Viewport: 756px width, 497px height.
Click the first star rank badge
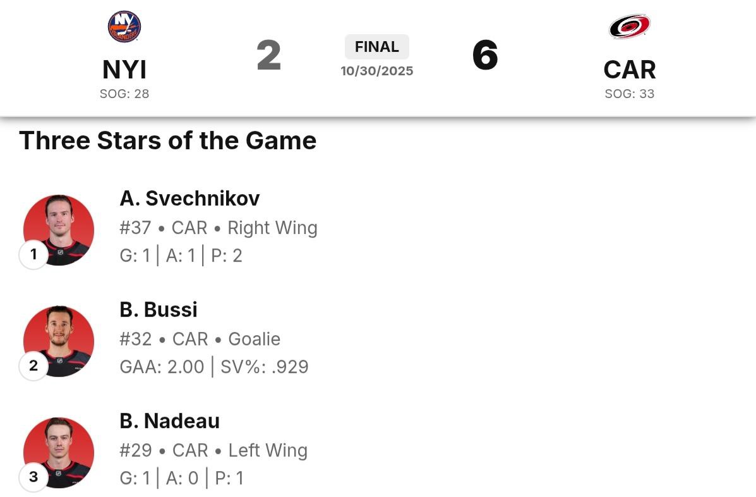[33, 254]
